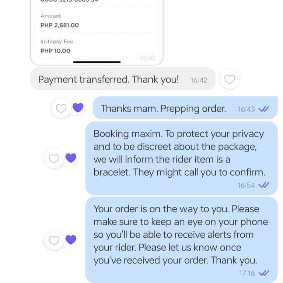283x283 pixels.
Task: Tap purple heart reaction next to "order is on the way" message
Action: tap(71, 240)
